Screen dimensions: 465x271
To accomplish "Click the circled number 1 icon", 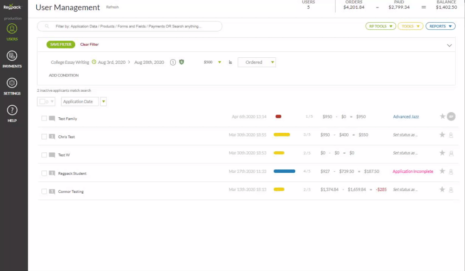I will (173, 62).
